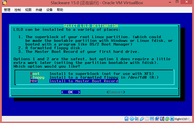194x123 pixels.
Task: Open the 帮助 menu
Action: pos(60,10)
